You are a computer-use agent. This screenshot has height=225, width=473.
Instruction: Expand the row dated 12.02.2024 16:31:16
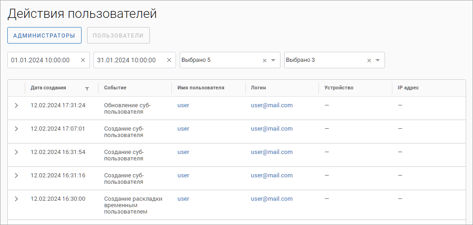(x=16, y=176)
